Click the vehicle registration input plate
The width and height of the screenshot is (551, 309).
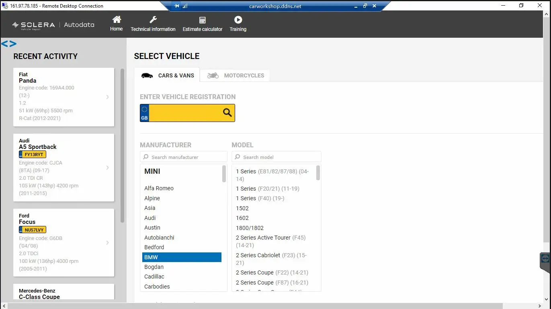(x=185, y=113)
